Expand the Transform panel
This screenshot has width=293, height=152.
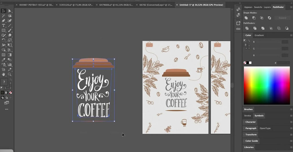coord(251,135)
